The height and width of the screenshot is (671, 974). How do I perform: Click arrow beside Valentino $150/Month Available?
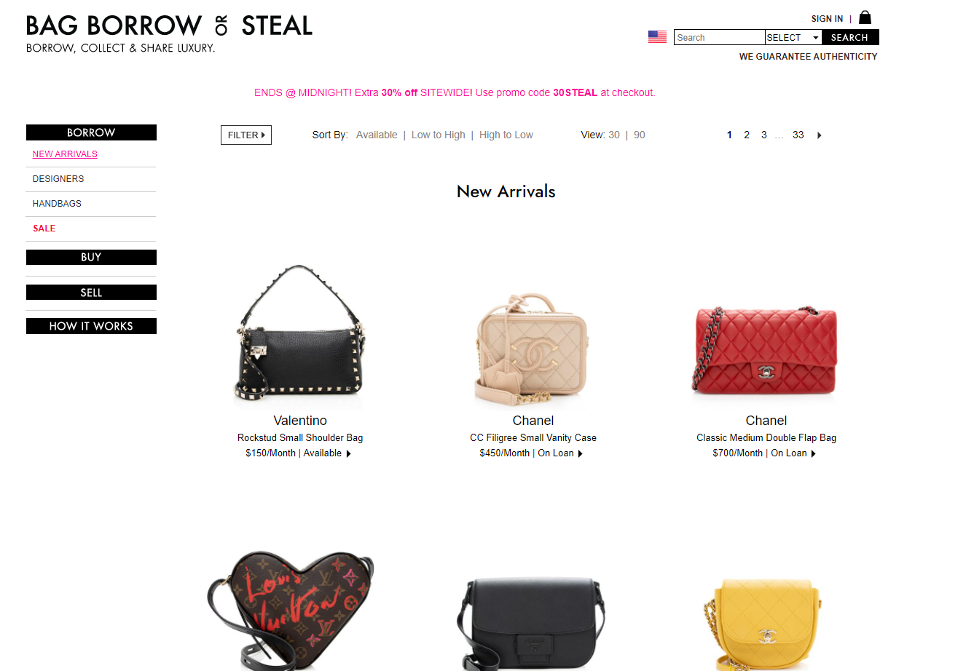(x=348, y=453)
